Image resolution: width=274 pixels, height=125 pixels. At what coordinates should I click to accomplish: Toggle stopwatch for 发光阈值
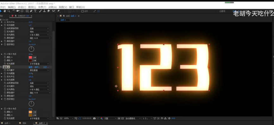click(5, 74)
